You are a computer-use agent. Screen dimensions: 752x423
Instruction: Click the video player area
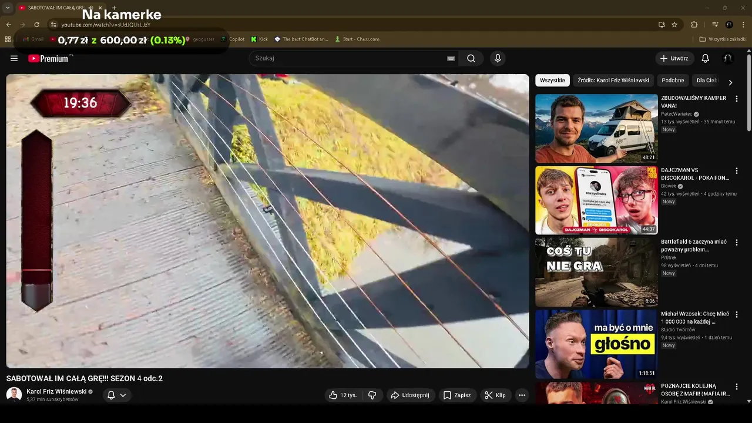(267, 221)
